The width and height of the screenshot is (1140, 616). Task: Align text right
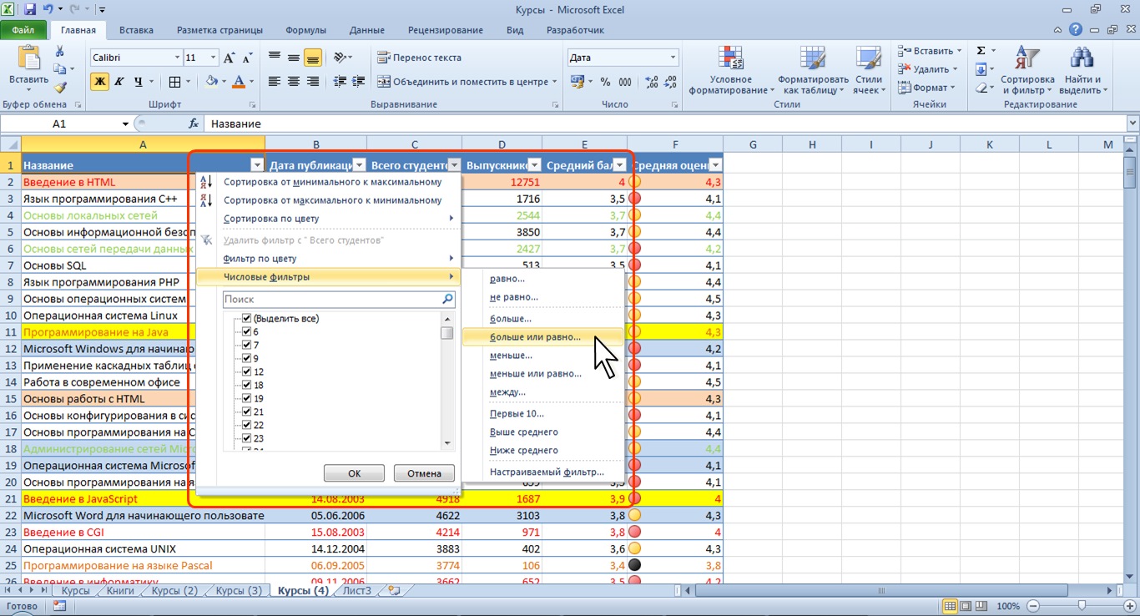[313, 82]
